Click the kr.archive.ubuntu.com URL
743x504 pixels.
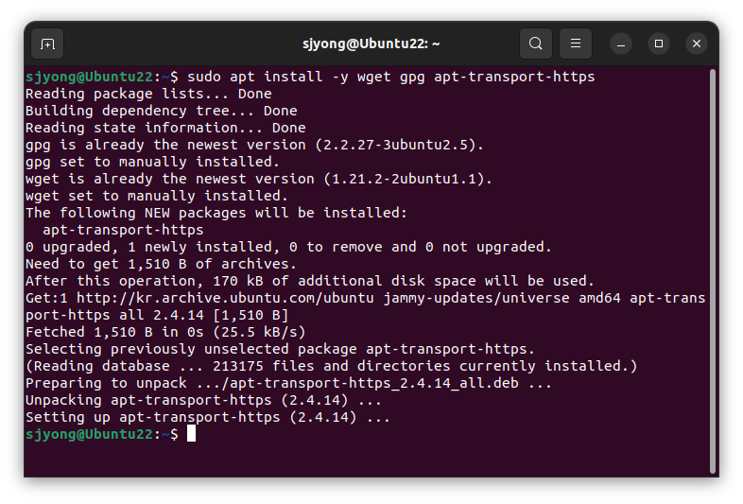pos(225,298)
